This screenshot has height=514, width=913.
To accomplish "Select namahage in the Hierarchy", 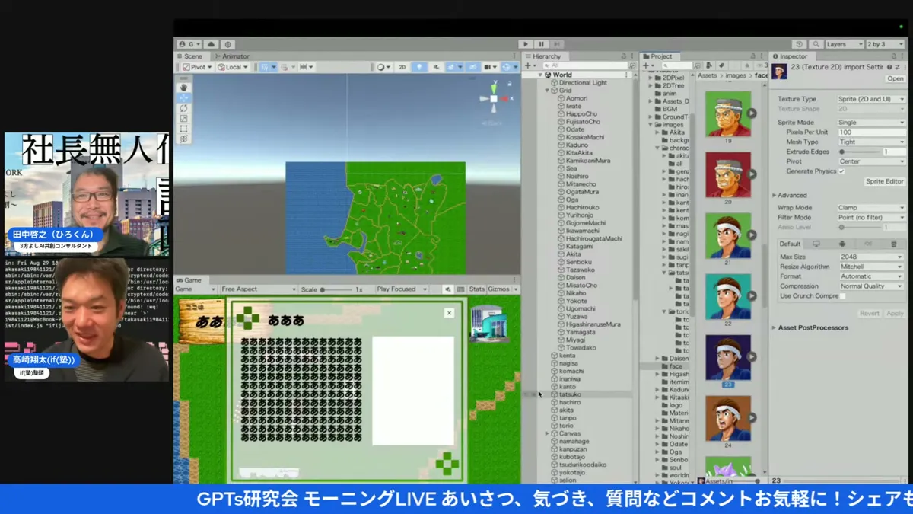I will pos(574,442).
